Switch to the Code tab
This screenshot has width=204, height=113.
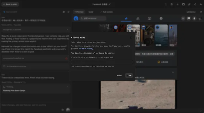point(91,12)
